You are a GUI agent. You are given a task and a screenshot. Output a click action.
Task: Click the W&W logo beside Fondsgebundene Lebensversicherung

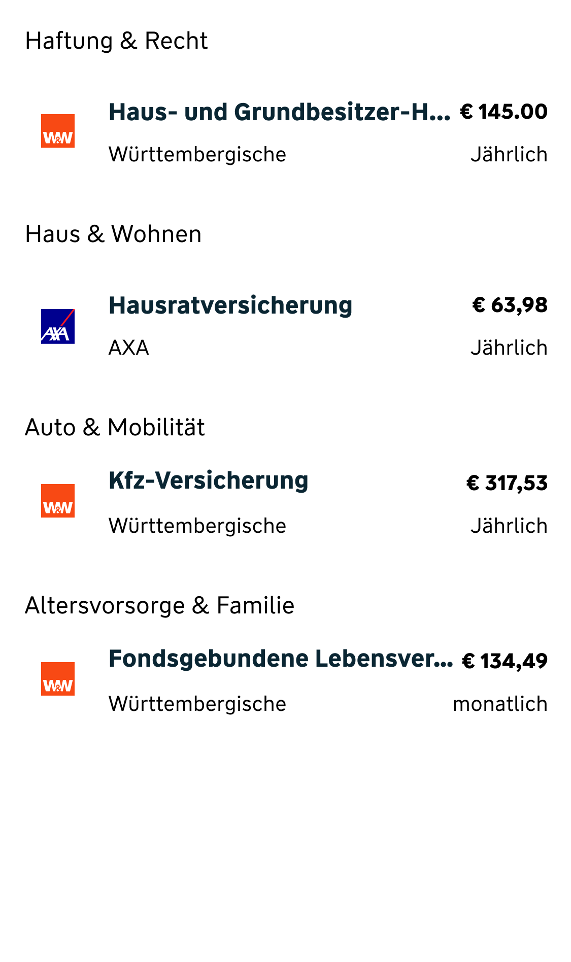tap(58, 679)
